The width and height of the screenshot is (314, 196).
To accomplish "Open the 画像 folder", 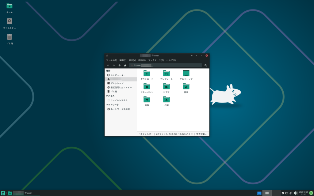I will pyautogui.click(x=147, y=100).
